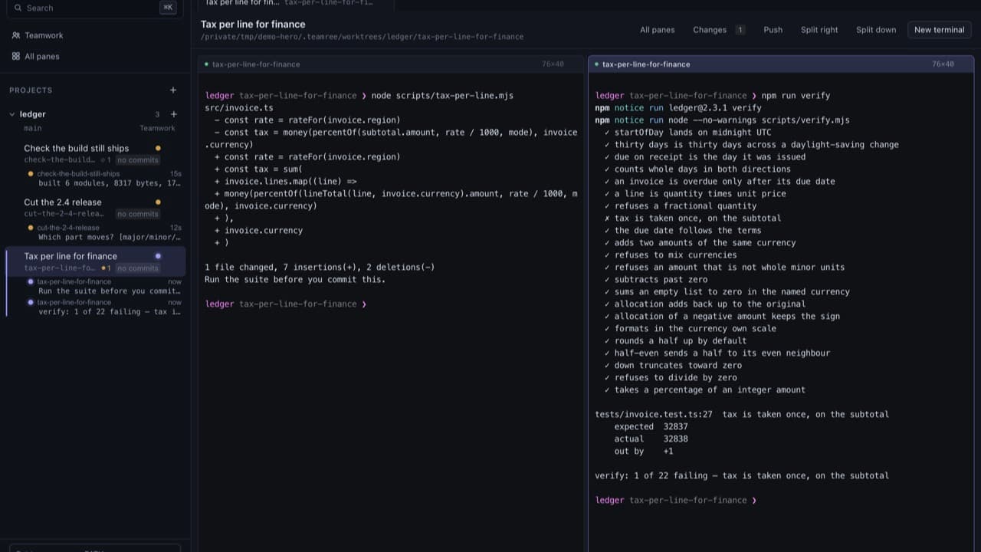
Task: Select the Tax per line for finance task
Action: (95, 261)
